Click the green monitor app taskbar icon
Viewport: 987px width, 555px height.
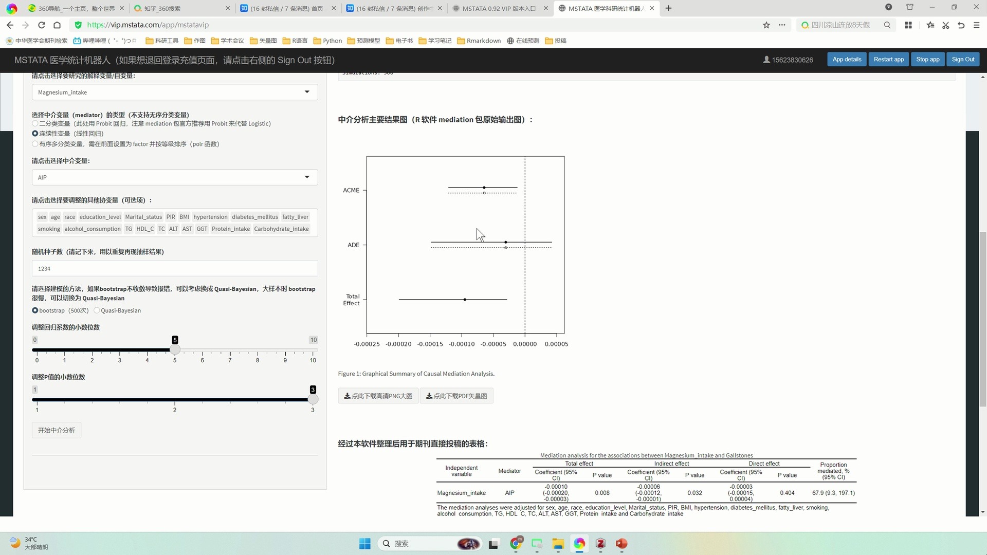pos(537,544)
